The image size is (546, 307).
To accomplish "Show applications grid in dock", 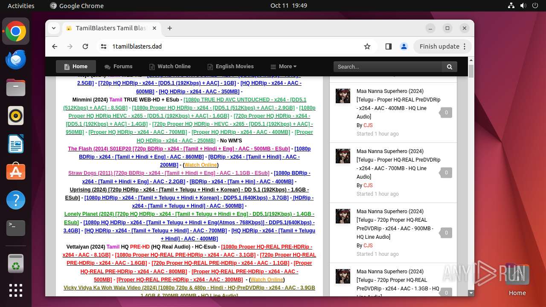I will 16,290.
